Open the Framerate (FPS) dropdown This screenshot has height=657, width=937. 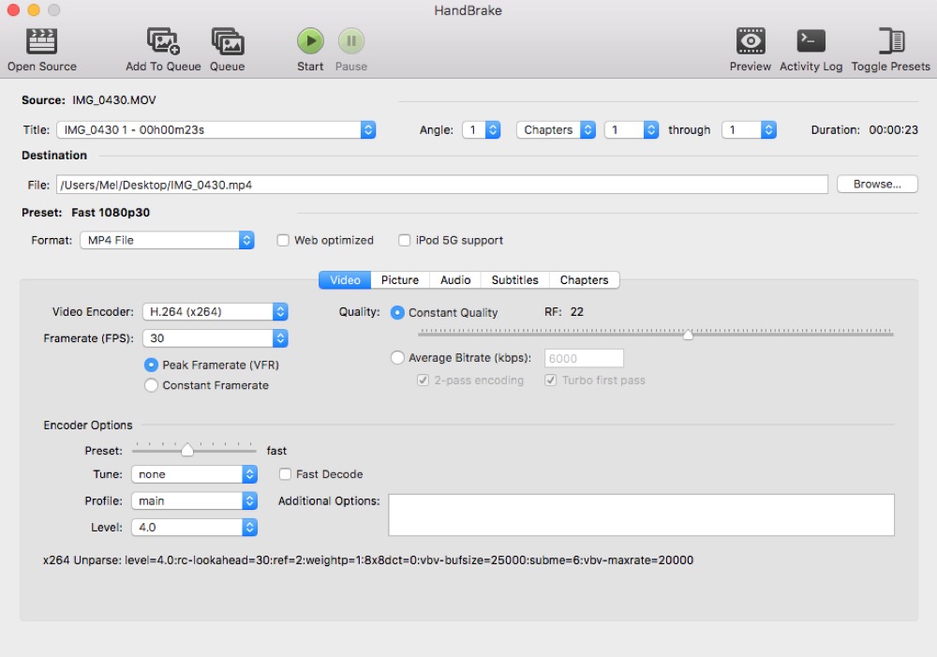[215, 338]
